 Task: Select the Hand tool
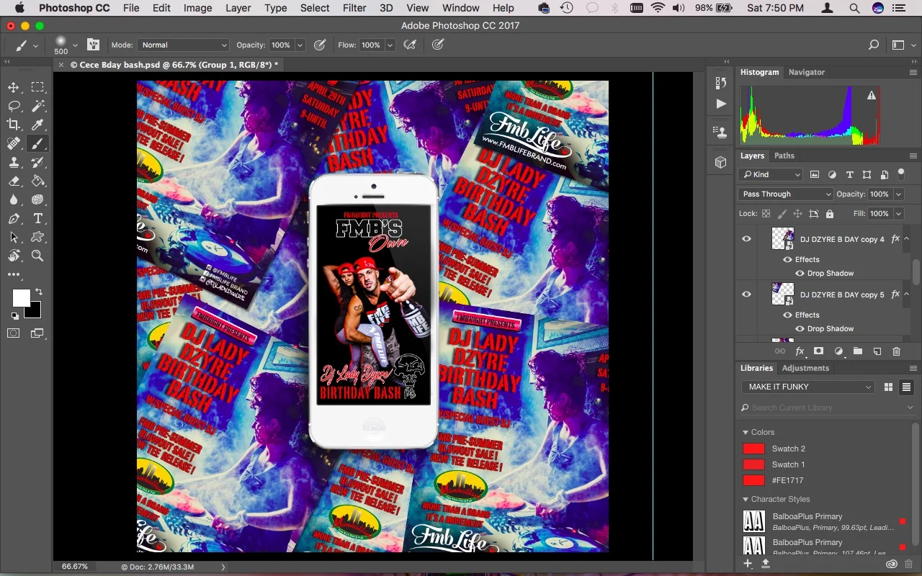[x=14, y=256]
